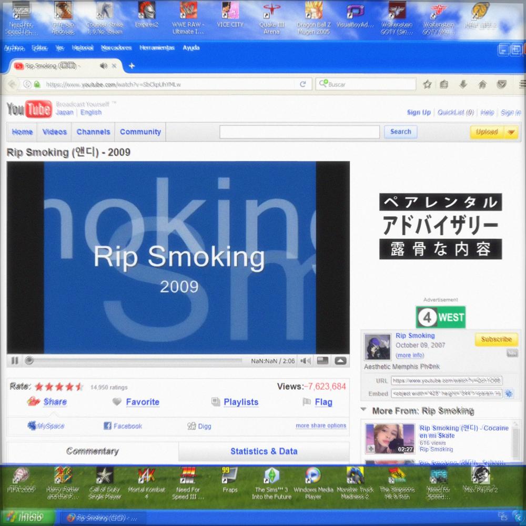This screenshot has height=526, width=526.
Task: Pause the Rip Smoking video
Action: tap(14, 361)
